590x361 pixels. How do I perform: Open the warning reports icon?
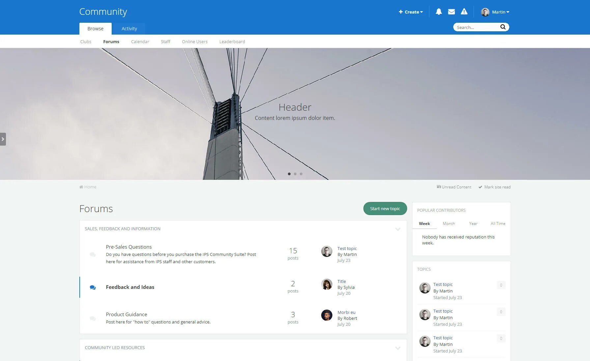(x=464, y=12)
